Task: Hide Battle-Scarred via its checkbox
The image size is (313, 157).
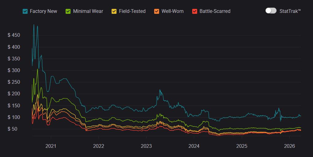Action: tap(194, 11)
